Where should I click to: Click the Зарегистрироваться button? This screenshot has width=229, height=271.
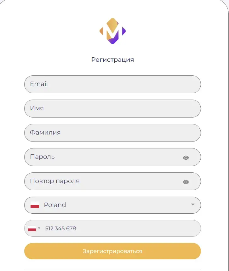[112, 251]
